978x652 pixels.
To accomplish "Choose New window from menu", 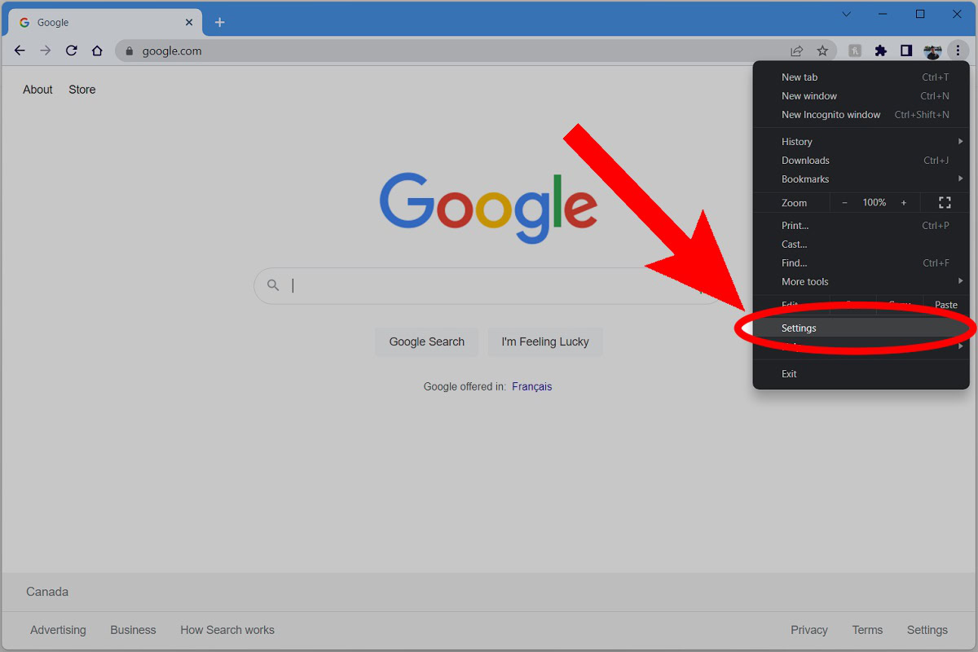I will pyautogui.click(x=861, y=95).
